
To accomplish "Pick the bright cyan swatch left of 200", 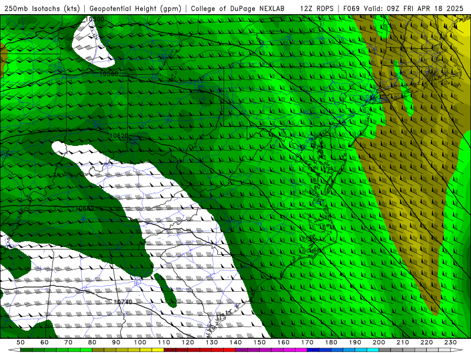I will 373,350.
